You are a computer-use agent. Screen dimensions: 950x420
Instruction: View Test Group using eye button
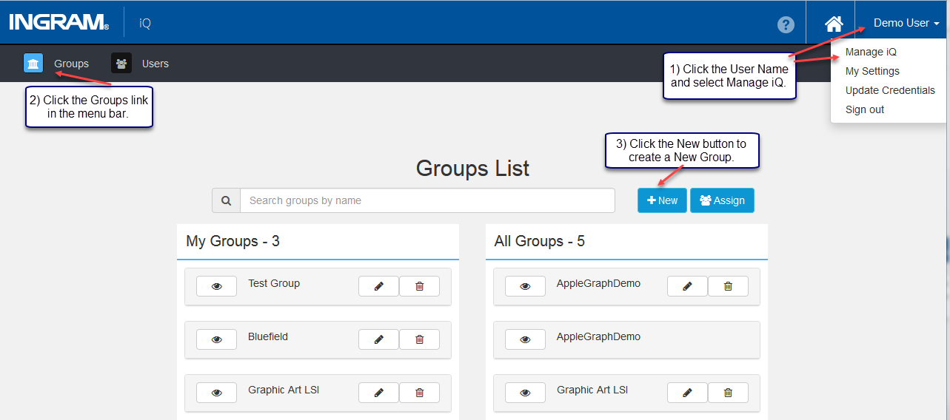(216, 286)
